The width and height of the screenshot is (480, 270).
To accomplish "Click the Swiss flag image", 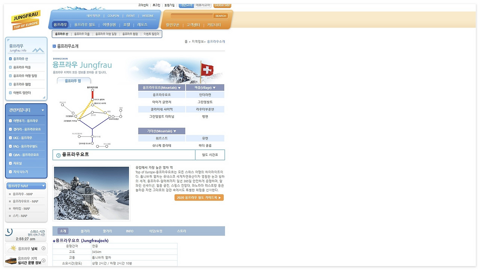I will pyautogui.click(x=207, y=70).
